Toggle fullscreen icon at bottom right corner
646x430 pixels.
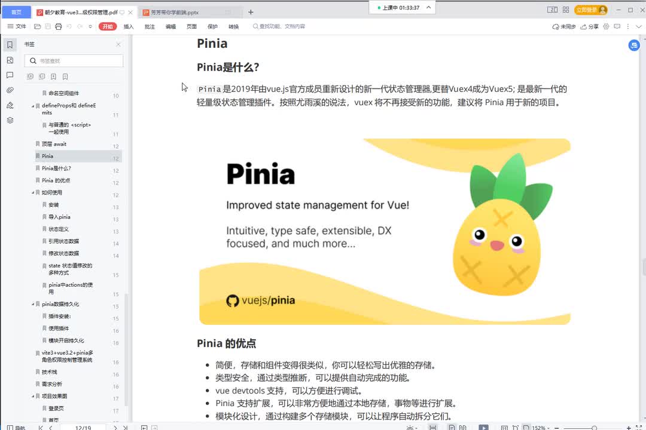point(639,428)
